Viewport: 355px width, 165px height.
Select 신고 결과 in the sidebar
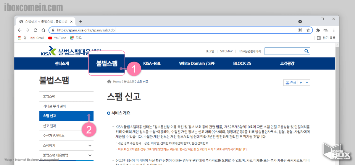(66, 126)
